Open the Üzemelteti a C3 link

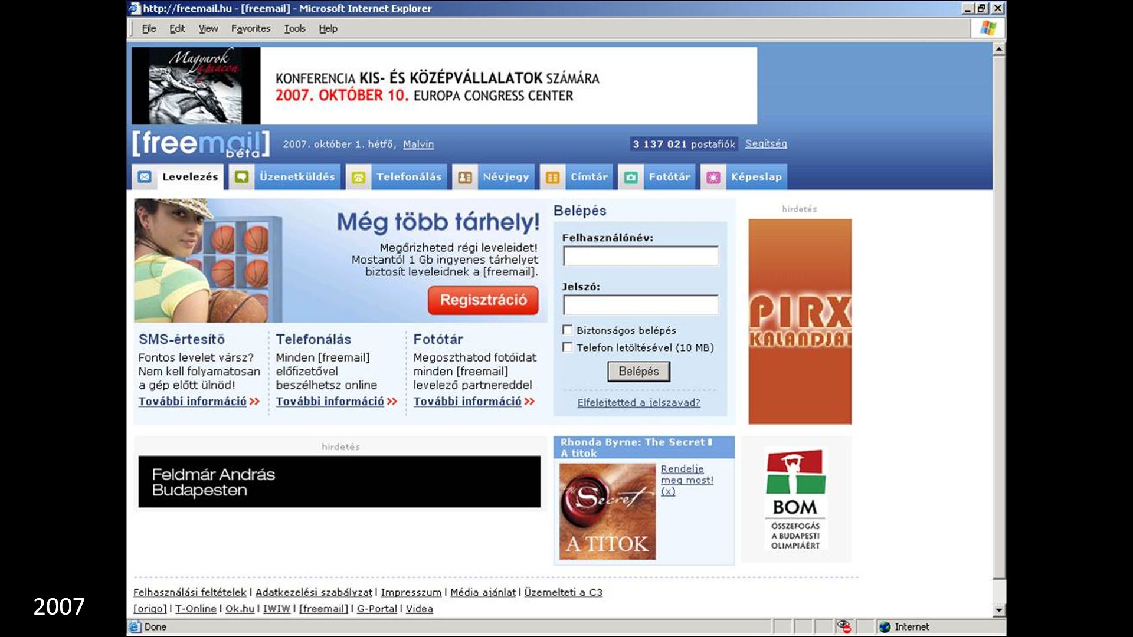click(x=564, y=592)
